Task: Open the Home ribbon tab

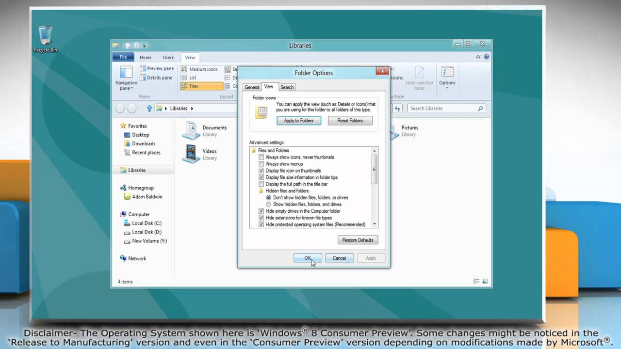Action: click(146, 57)
